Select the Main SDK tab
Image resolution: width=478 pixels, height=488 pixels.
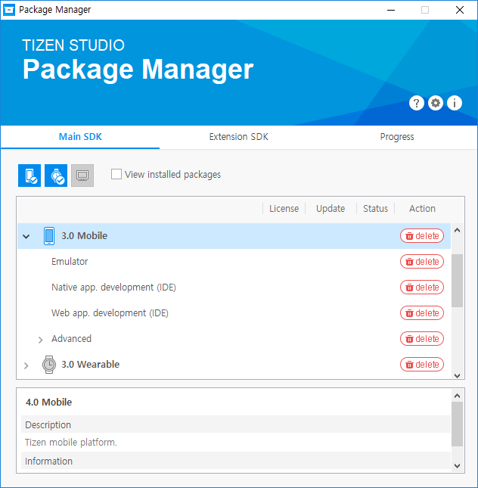click(x=80, y=137)
